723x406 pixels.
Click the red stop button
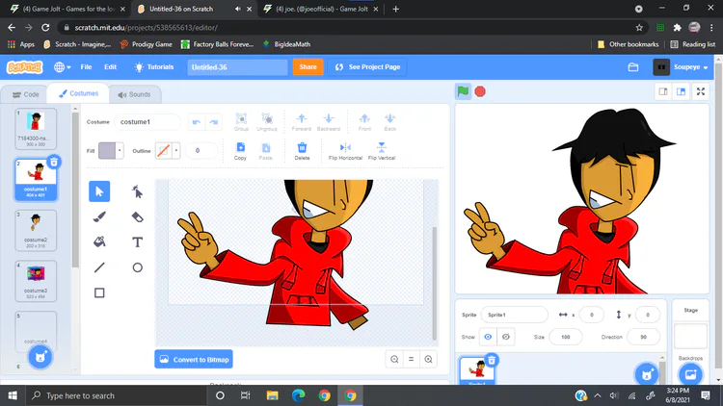coord(480,91)
